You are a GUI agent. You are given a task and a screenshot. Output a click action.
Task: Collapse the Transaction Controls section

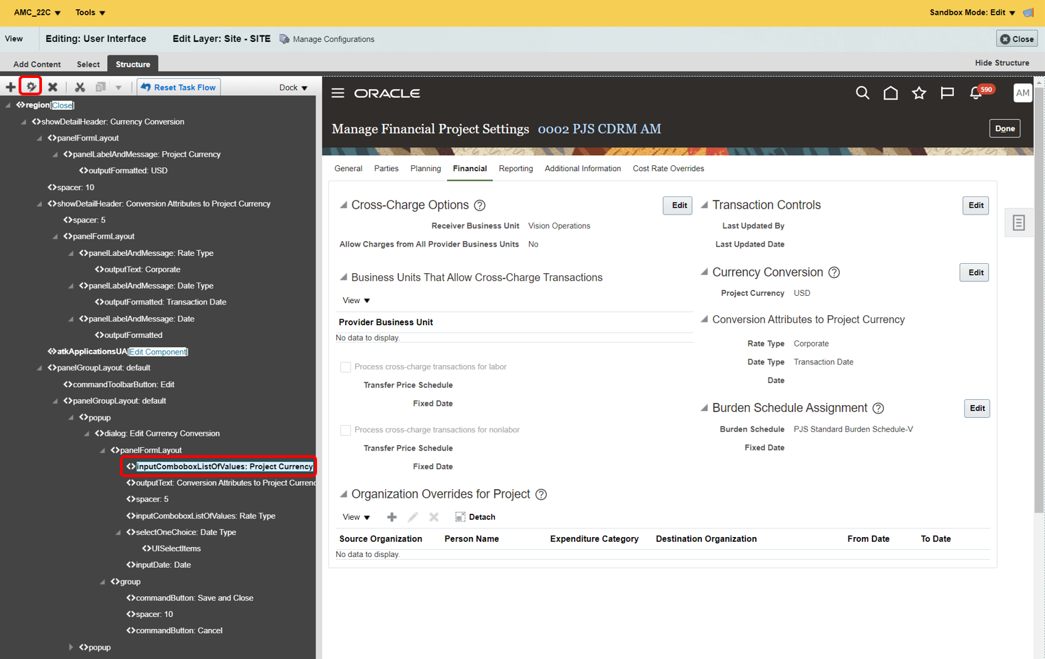tap(704, 205)
